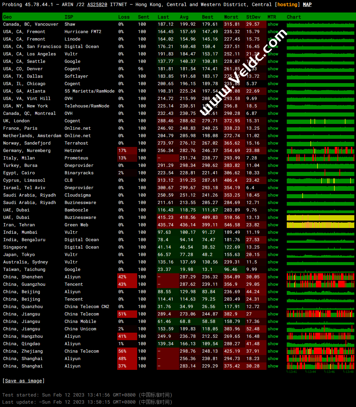Image resolution: width=356 pixels, height=407 pixels.
Task: Show MTR for Quanzhou China Telecom CN2
Action: pos(273,307)
